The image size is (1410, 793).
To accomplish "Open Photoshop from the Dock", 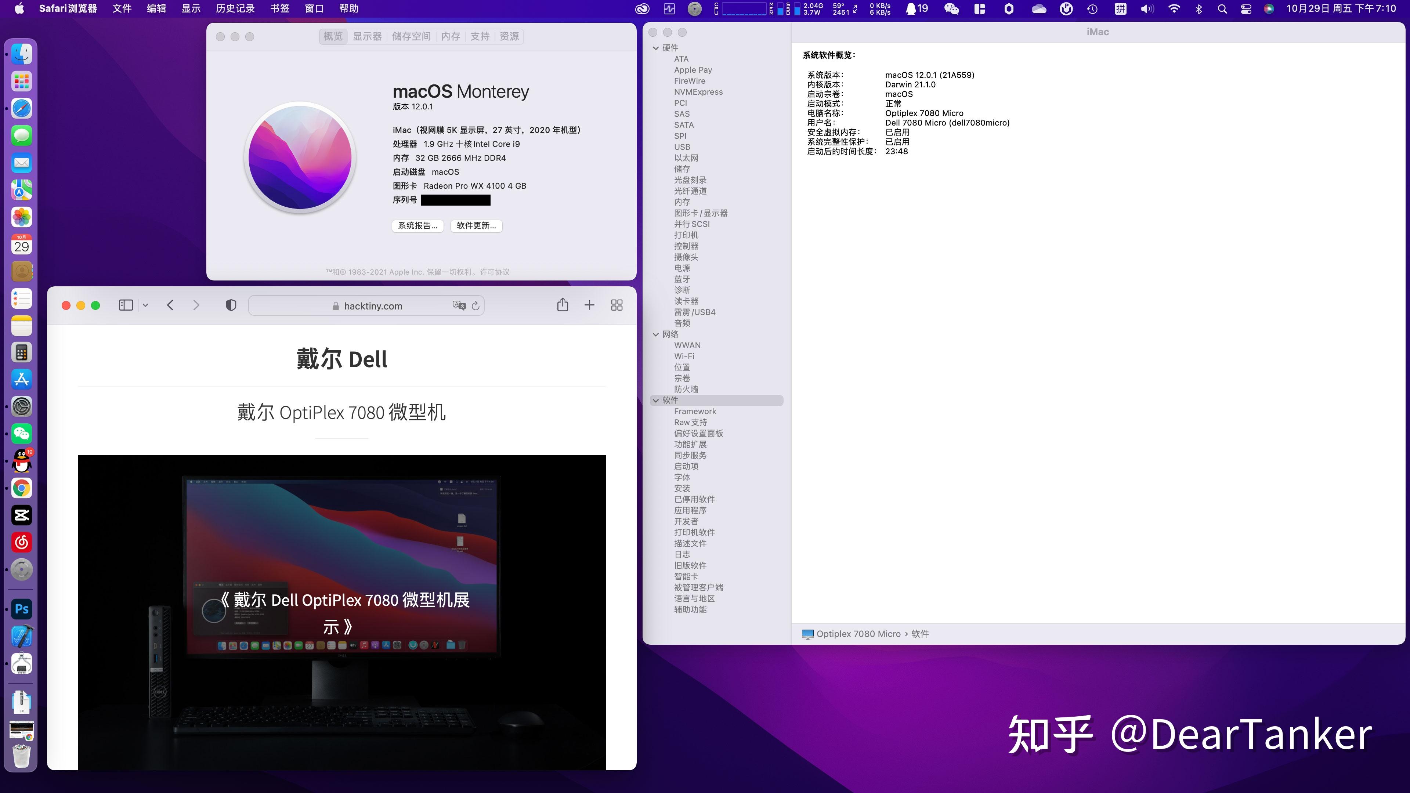I will tap(21, 609).
